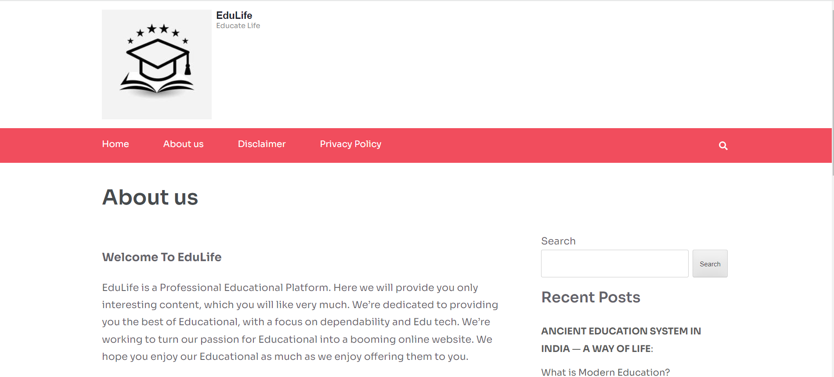Click the Educate Life tagline
The width and height of the screenshot is (834, 377).
(x=238, y=25)
